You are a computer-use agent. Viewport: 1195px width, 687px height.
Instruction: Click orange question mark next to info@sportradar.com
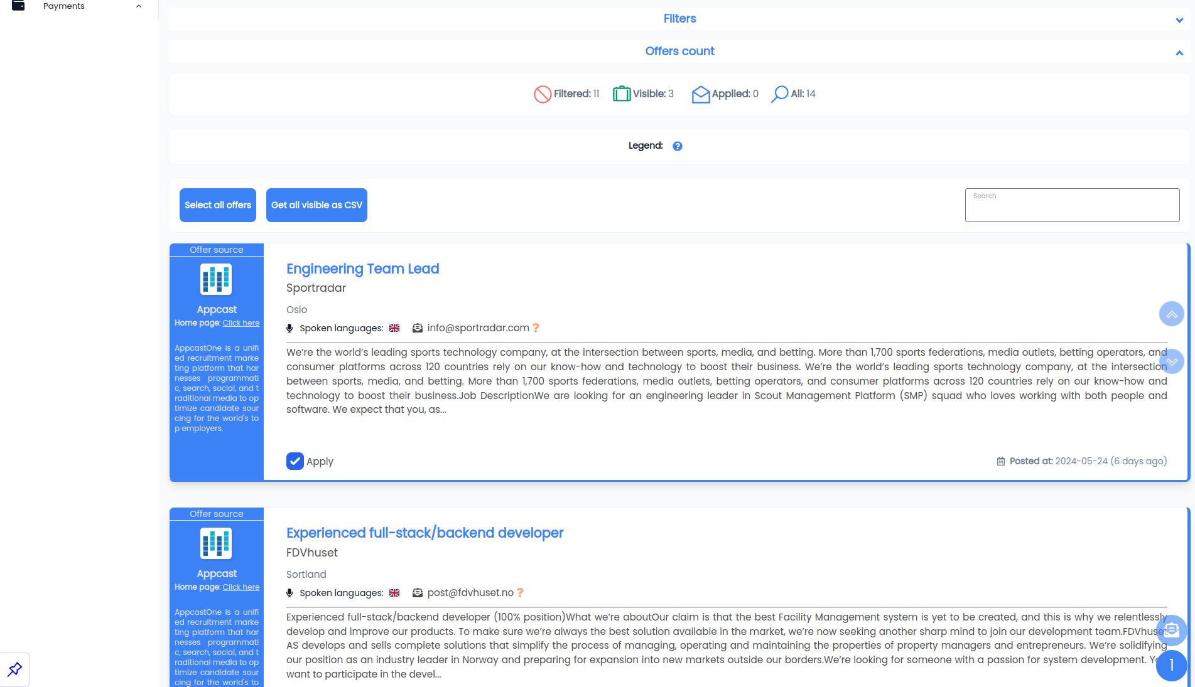point(536,328)
